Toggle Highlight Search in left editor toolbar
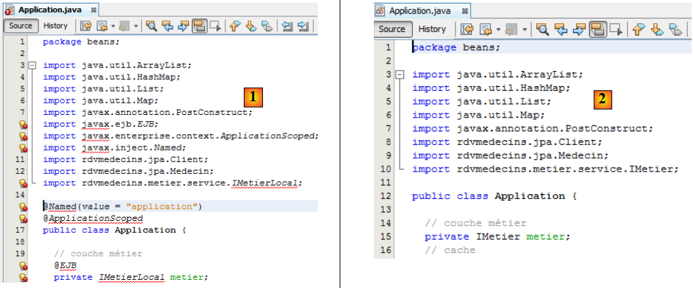The image size is (693, 288). point(200,26)
